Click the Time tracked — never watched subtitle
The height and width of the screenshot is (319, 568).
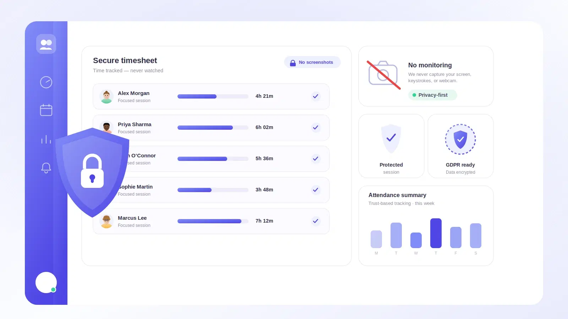[128, 71]
